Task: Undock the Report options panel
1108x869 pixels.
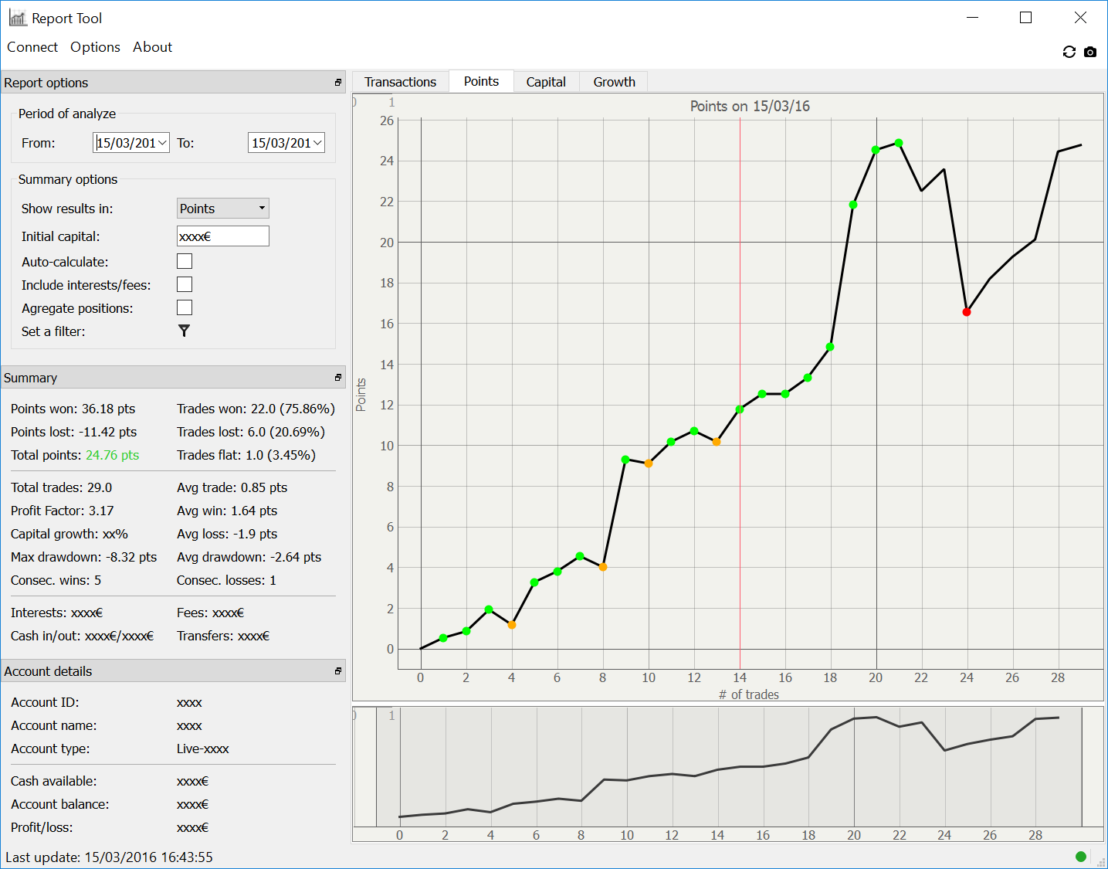Action: [337, 83]
